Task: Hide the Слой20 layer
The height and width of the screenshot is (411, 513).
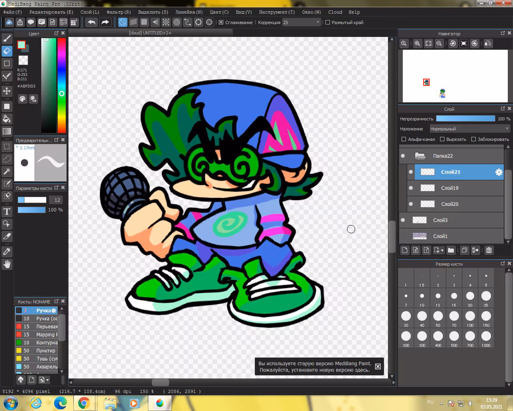Action: point(411,204)
